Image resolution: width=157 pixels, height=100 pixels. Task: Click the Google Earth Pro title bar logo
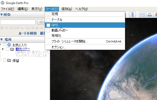pyautogui.click(x=3, y=3)
